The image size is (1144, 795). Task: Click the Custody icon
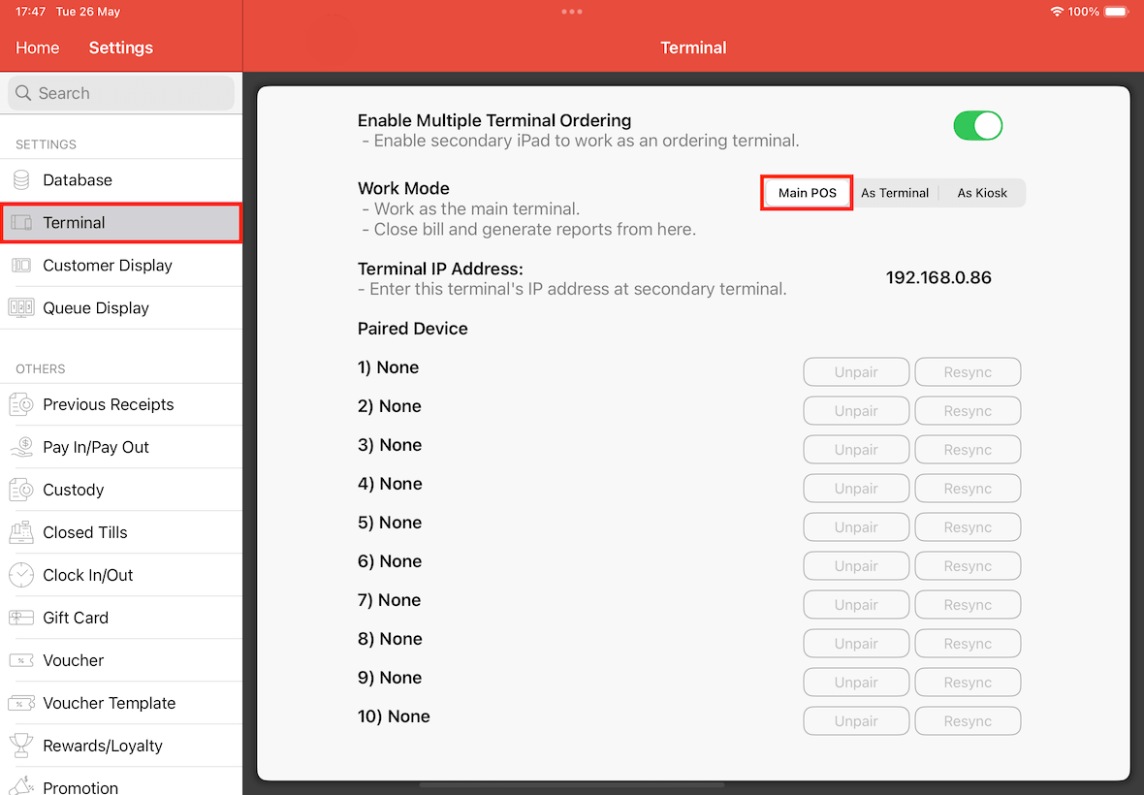(21, 490)
